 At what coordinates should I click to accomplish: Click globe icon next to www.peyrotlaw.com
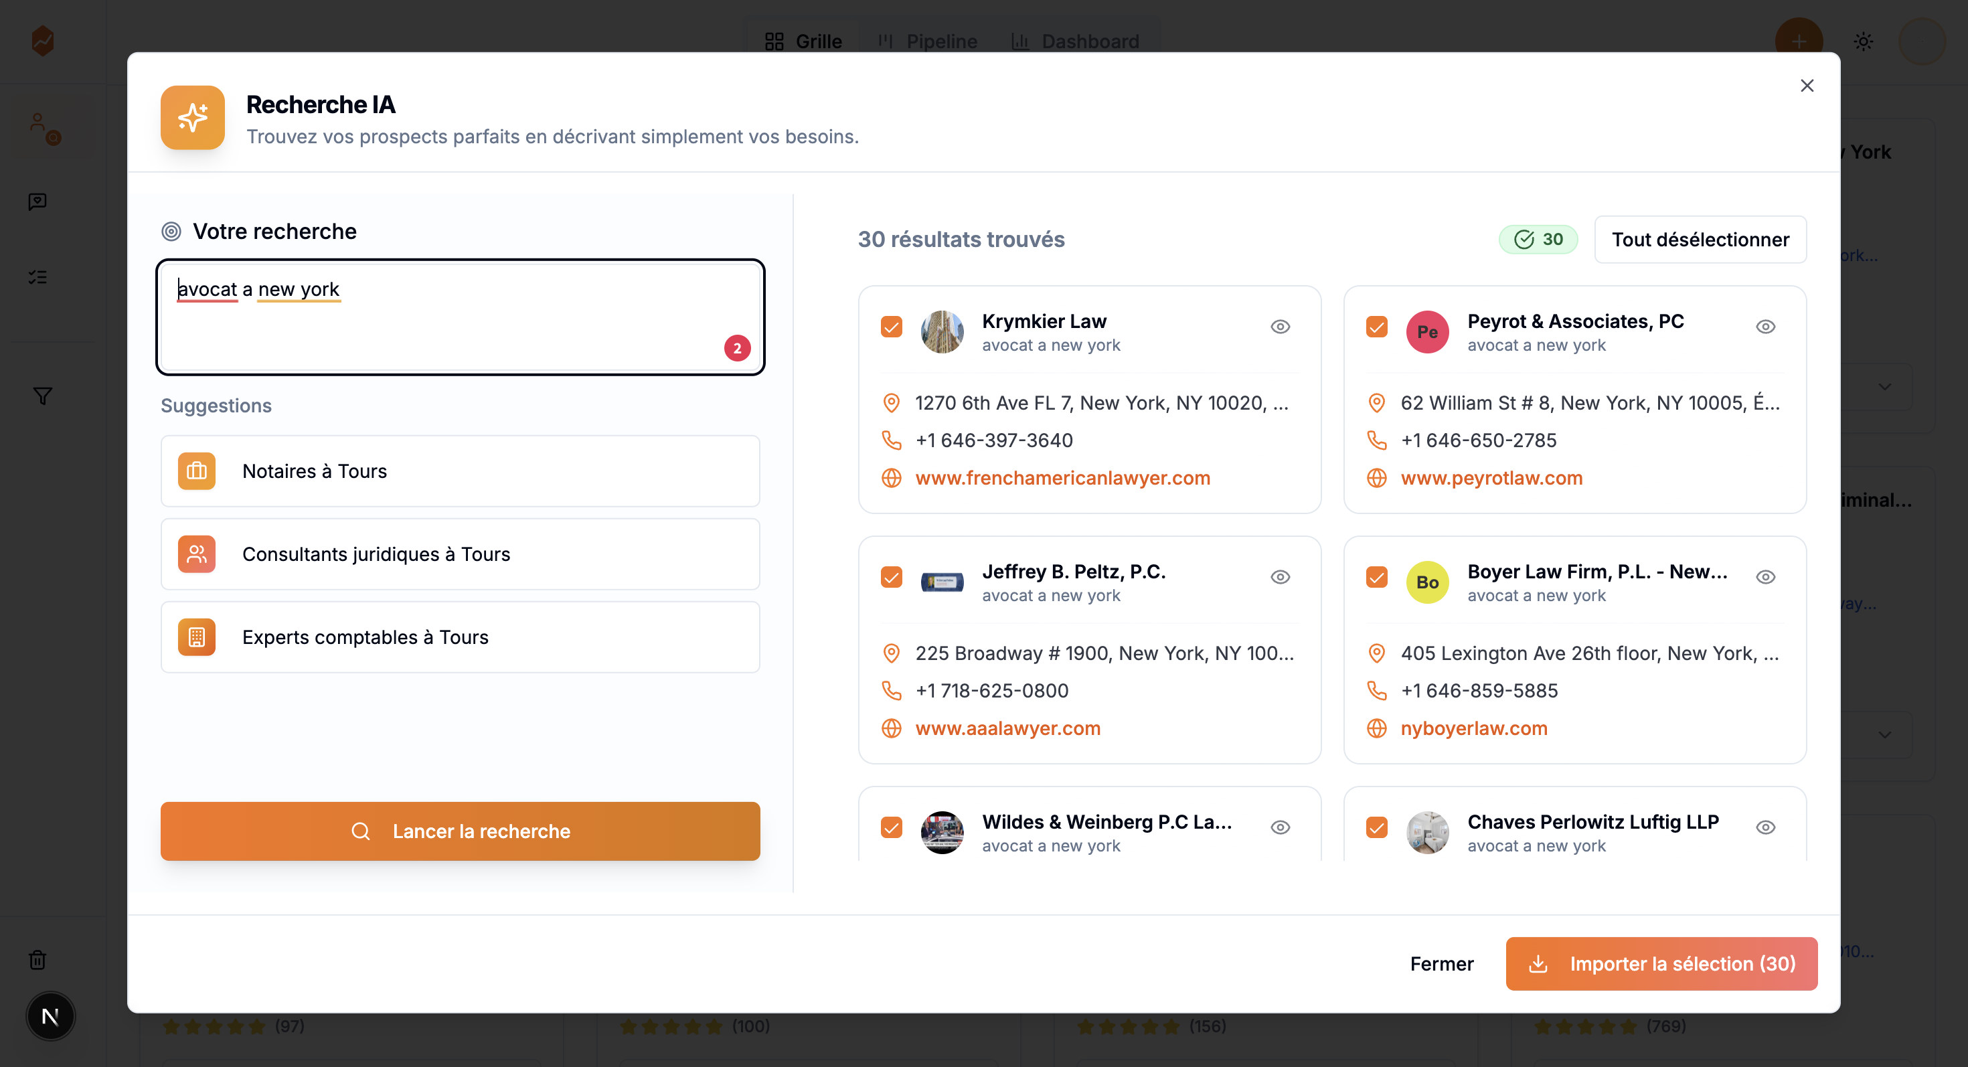[x=1376, y=478]
